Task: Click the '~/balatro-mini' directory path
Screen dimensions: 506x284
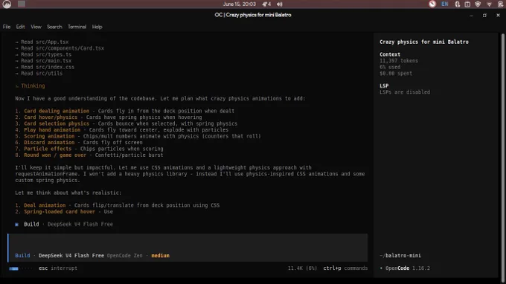Action: click(400, 255)
